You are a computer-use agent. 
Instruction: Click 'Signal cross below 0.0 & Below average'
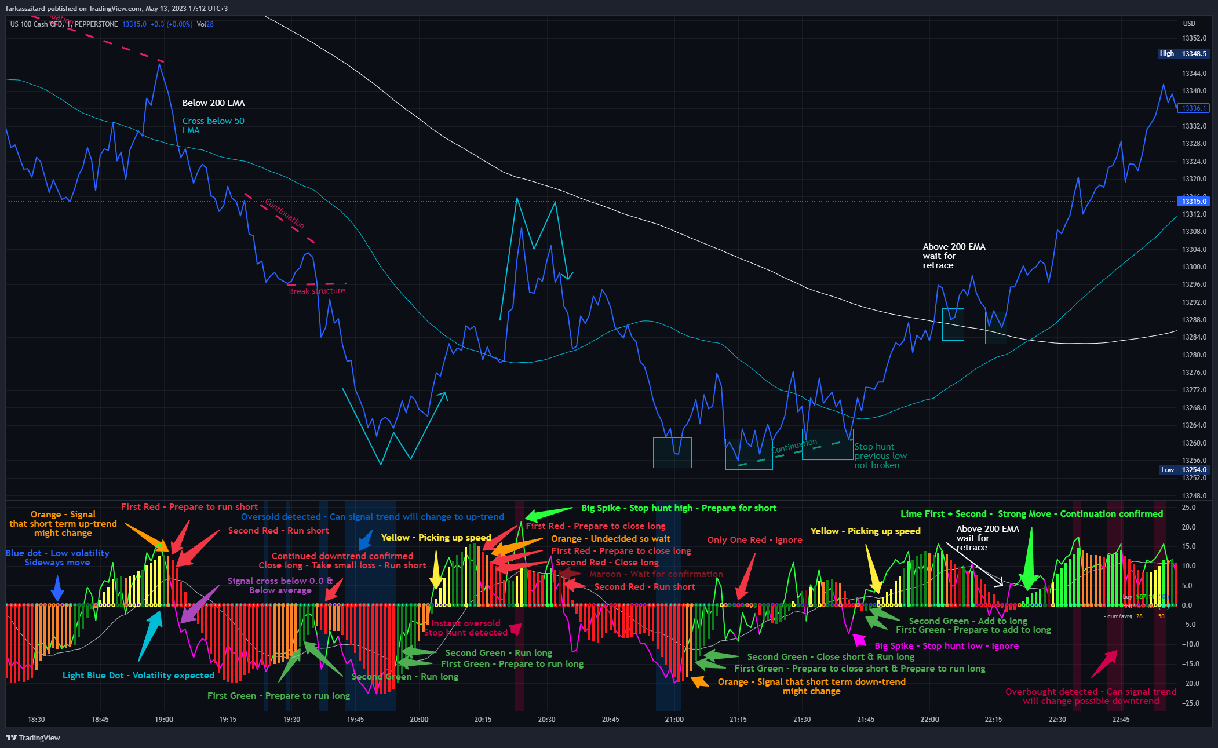pos(280,586)
